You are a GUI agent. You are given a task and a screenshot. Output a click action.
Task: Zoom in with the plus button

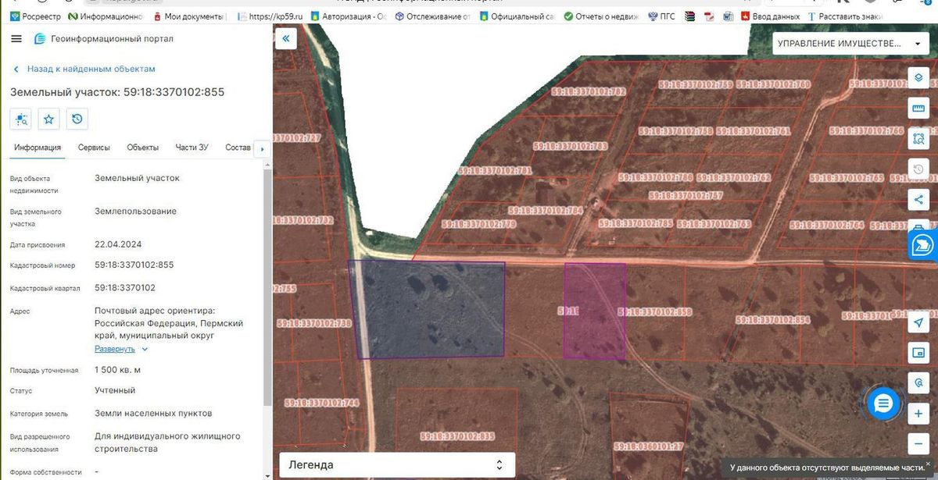[918, 414]
